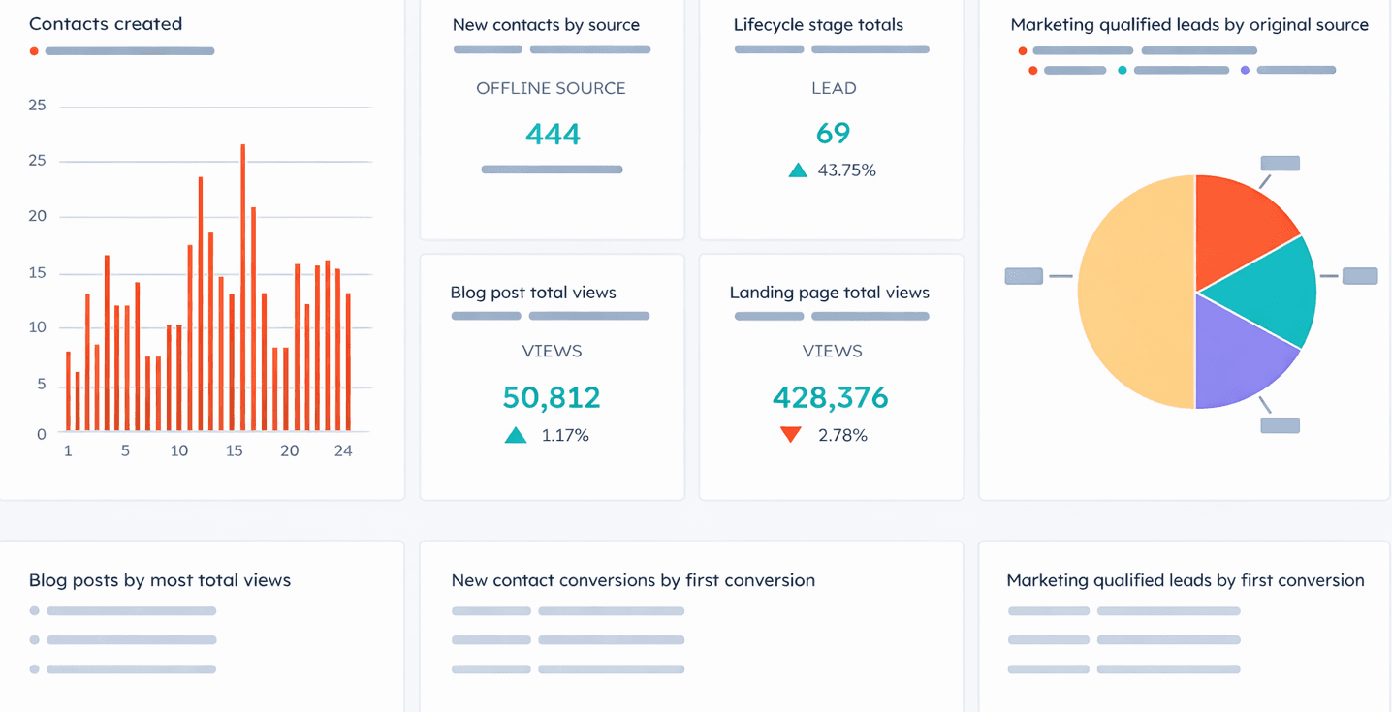Click the green increase arrow next to 43.75%
The width and height of the screenshot is (1392, 712).
tap(797, 170)
